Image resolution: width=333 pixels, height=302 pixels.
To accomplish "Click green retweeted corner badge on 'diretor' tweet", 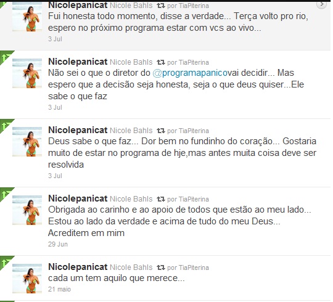I will (x=5, y=56).
